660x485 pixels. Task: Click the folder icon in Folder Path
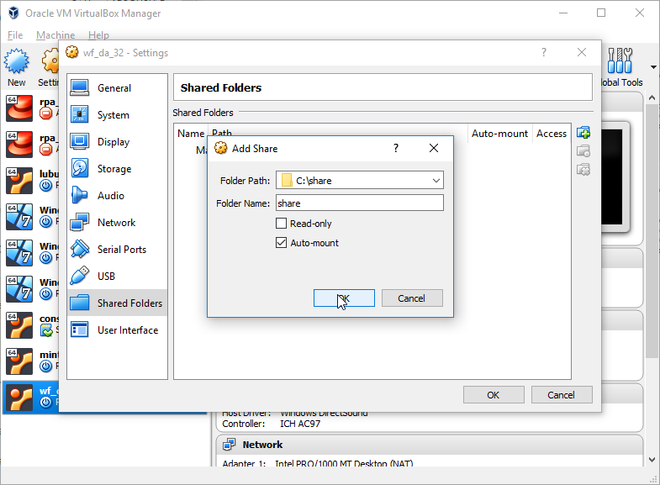tap(287, 181)
